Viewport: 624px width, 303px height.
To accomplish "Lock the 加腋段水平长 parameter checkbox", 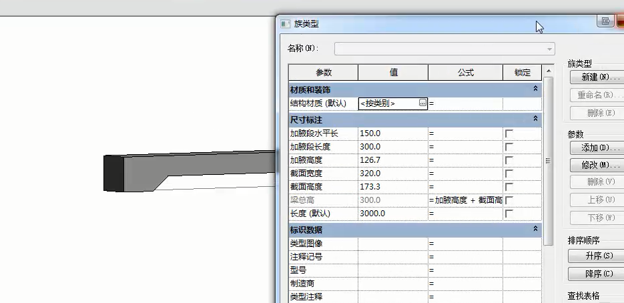I will tap(509, 133).
